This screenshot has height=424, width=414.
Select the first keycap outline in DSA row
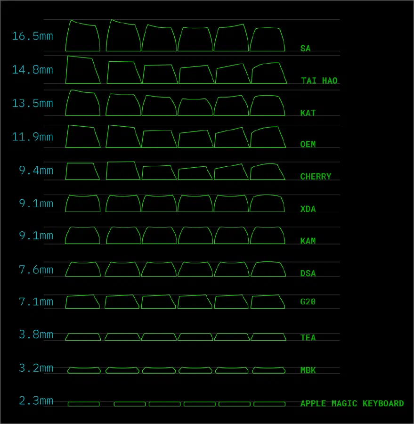[x=83, y=269]
